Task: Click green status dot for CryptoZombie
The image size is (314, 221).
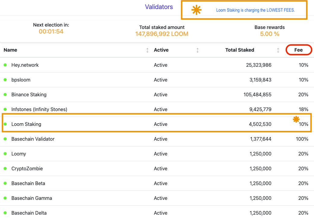Action: click(x=5, y=169)
